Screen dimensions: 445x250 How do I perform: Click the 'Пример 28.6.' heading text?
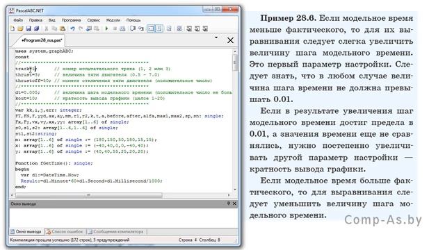(288, 18)
